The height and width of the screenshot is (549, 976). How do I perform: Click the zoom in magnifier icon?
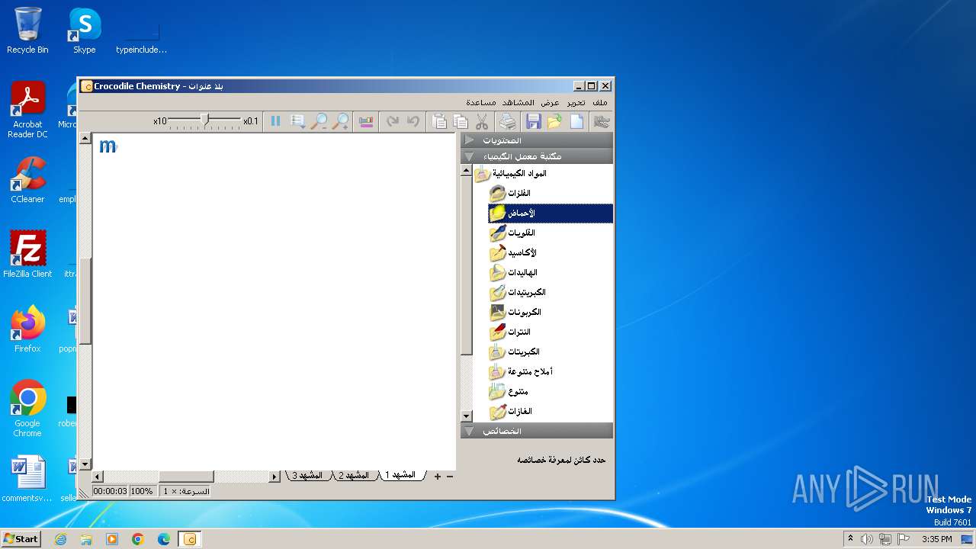pos(341,121)
